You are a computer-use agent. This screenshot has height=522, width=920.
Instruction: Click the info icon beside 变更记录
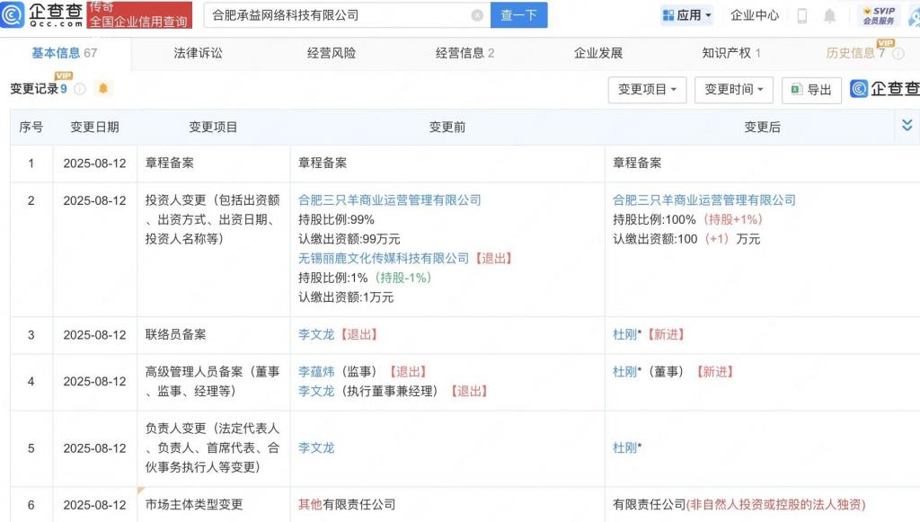(x=80, y=89)
